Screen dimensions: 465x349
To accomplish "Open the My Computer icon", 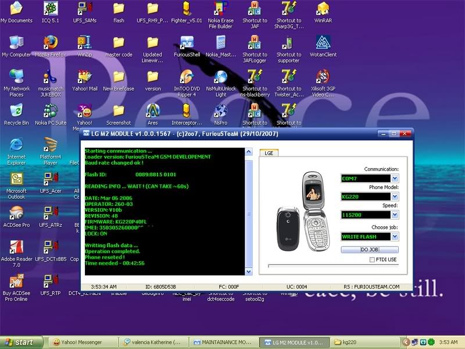I will pyautogui.click(x=16, y=47).
